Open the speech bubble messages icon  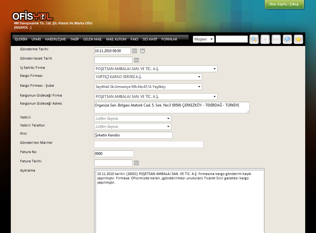pyautogui.click(x=287, y=39)
